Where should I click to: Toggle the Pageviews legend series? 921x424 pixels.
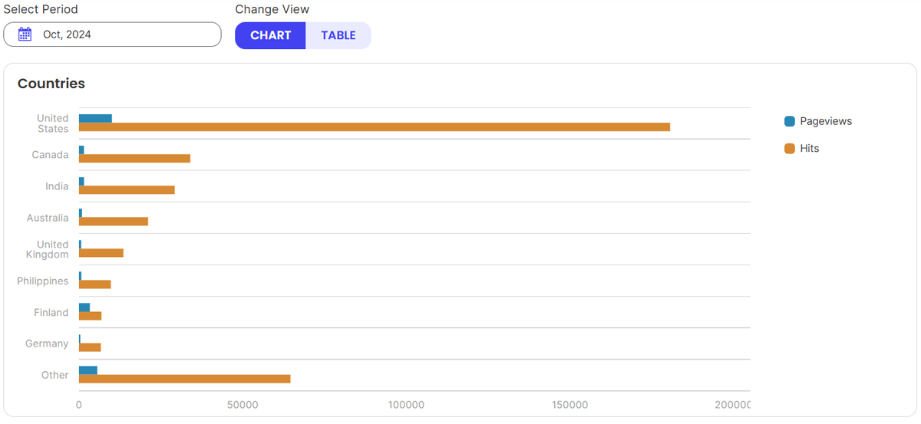click(x=825, y=121)
